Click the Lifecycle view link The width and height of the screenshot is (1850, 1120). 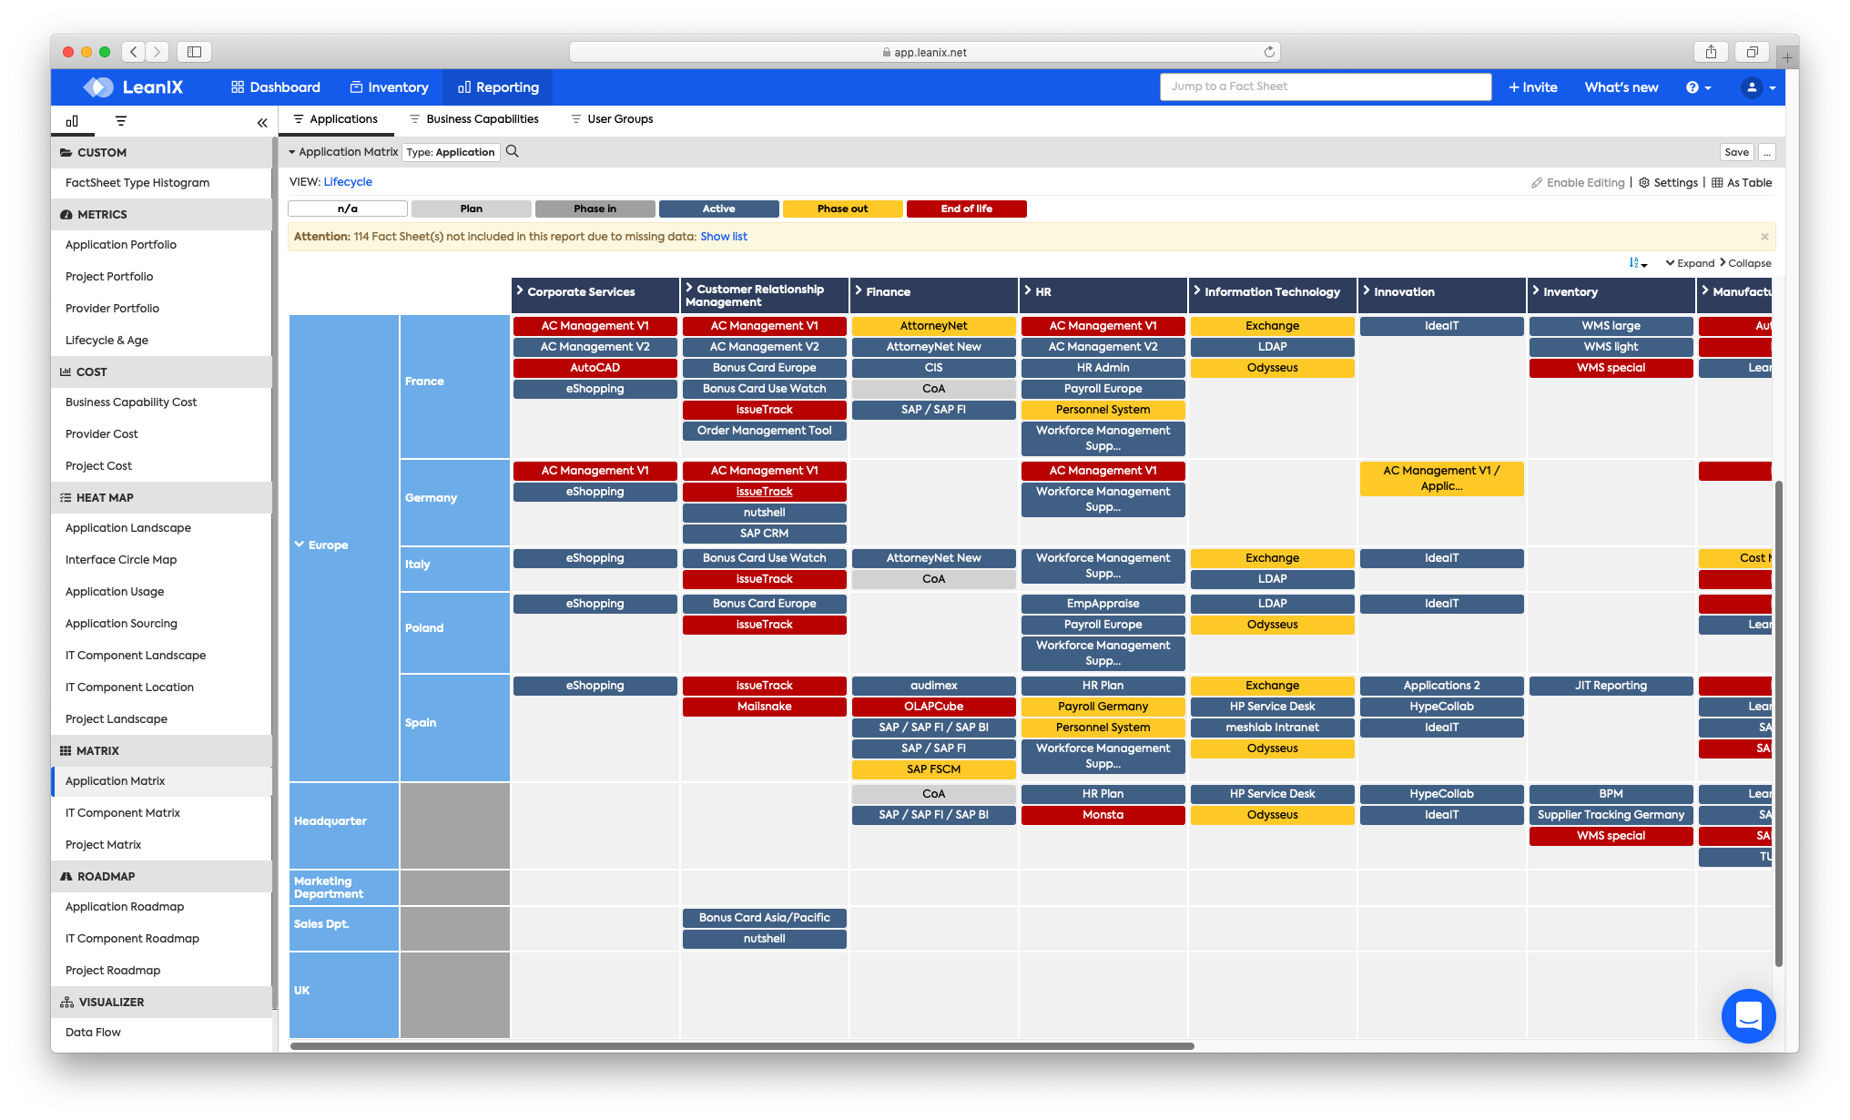pyautogui.click(x=348, y=182)
